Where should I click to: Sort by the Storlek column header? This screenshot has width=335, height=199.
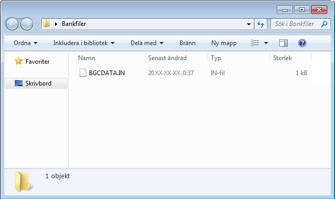point(282,58)
